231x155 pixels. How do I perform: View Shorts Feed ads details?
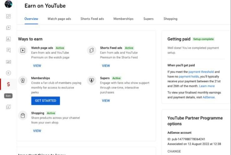click(x=106, y=66)
